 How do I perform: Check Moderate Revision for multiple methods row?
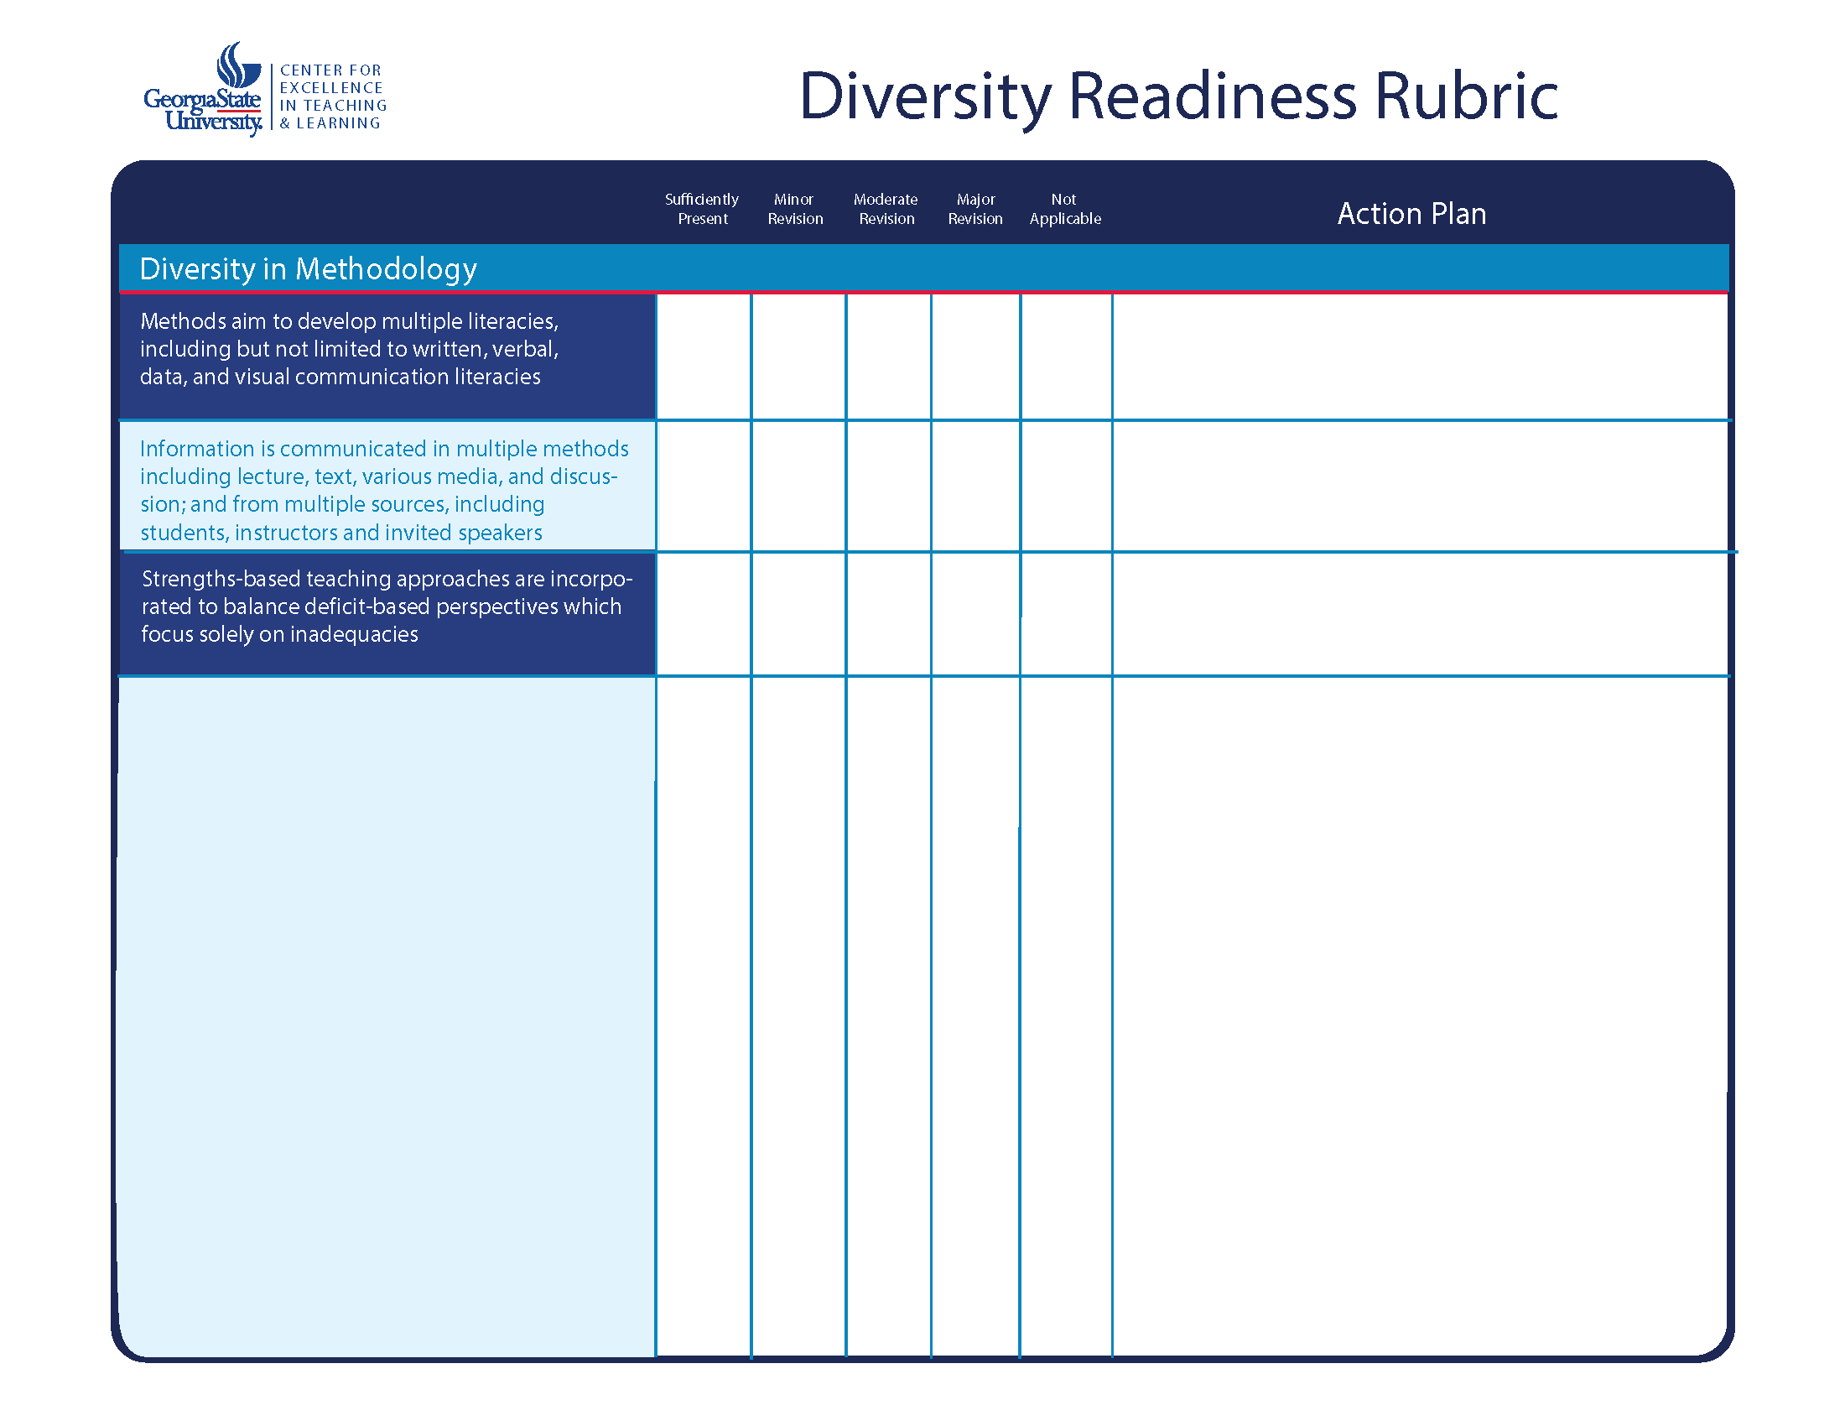pyautogui.click(x=888, y=487)
